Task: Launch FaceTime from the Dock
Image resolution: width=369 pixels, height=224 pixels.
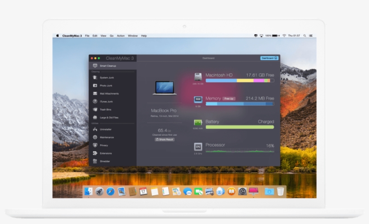Action: point(198,192)
